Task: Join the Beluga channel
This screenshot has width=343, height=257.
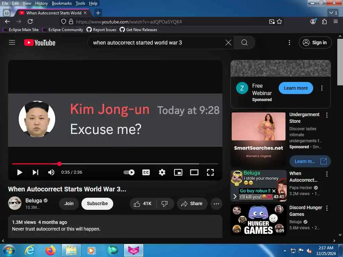Action: tap(69, 204)
